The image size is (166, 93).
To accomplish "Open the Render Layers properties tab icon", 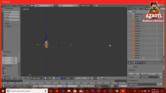I will (x=137, y=63).
